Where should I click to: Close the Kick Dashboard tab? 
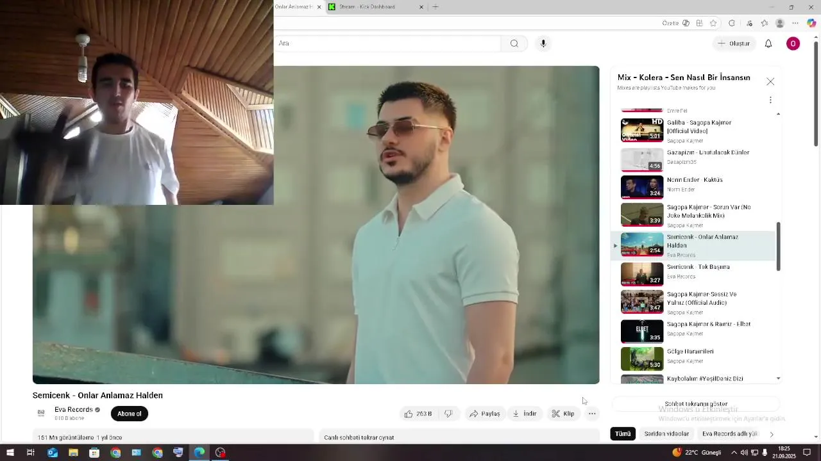click(421, 7)
